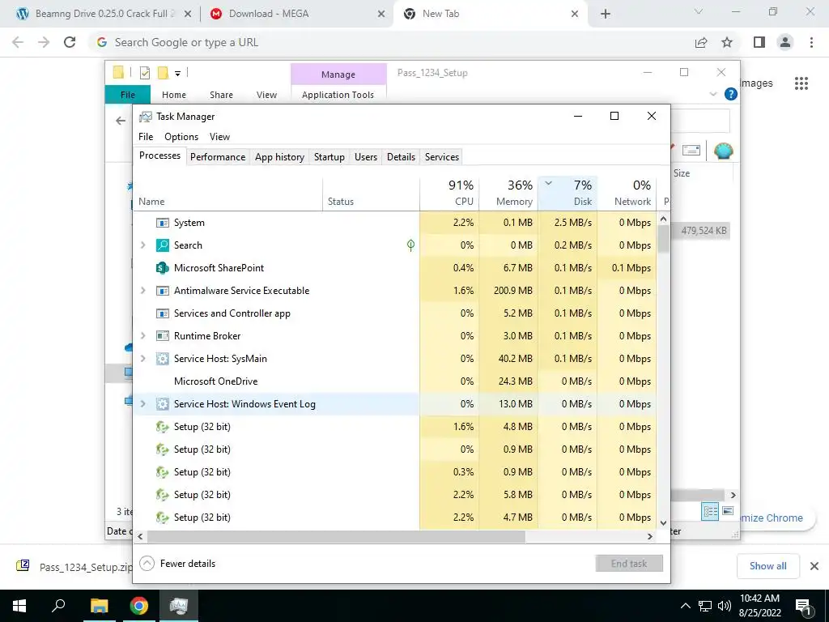829x622 pixels.
Task: Open the Explorer Share ribbon tab
Action: pyautogui.click(x=221, y=95)
